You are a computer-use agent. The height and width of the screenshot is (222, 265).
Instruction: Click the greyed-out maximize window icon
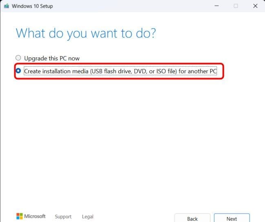click(236, 6)
